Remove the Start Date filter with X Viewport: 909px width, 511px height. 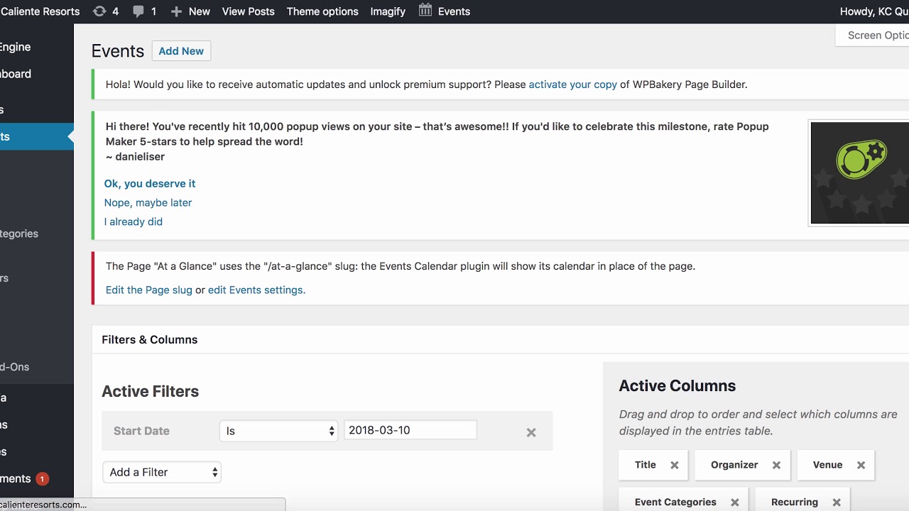531,432
